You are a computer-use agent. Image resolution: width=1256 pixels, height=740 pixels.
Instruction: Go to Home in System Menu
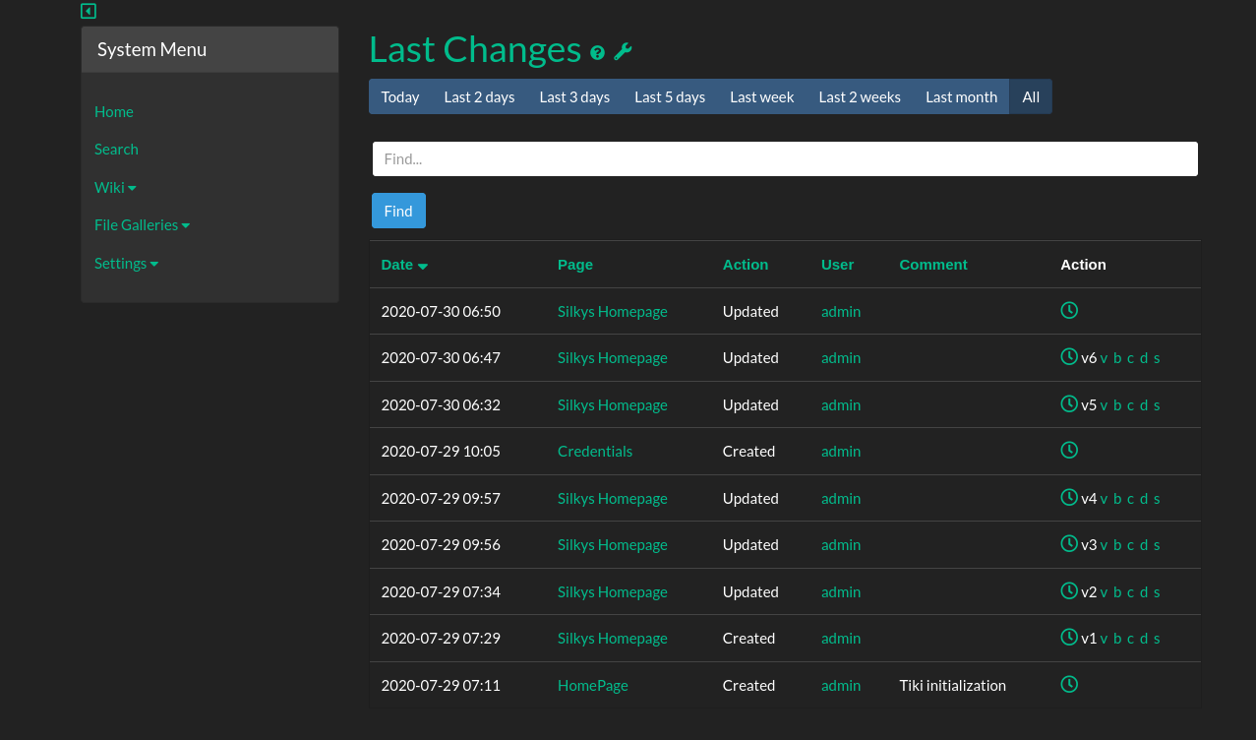pyautogui.click(x=114, y=112)
